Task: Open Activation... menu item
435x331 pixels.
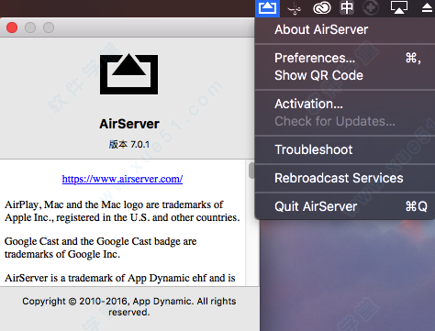Action: click(x=345, y=104)
